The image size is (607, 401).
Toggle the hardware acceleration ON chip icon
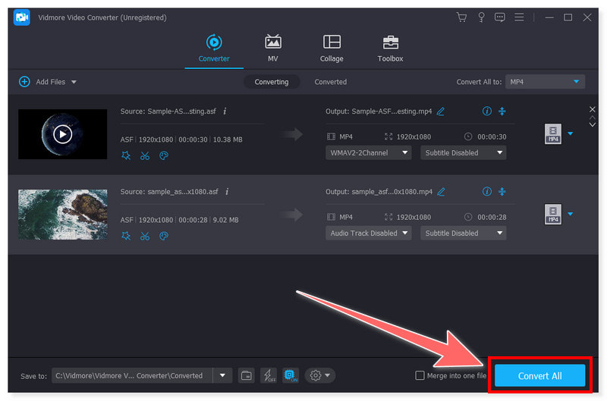coord(290,375)
